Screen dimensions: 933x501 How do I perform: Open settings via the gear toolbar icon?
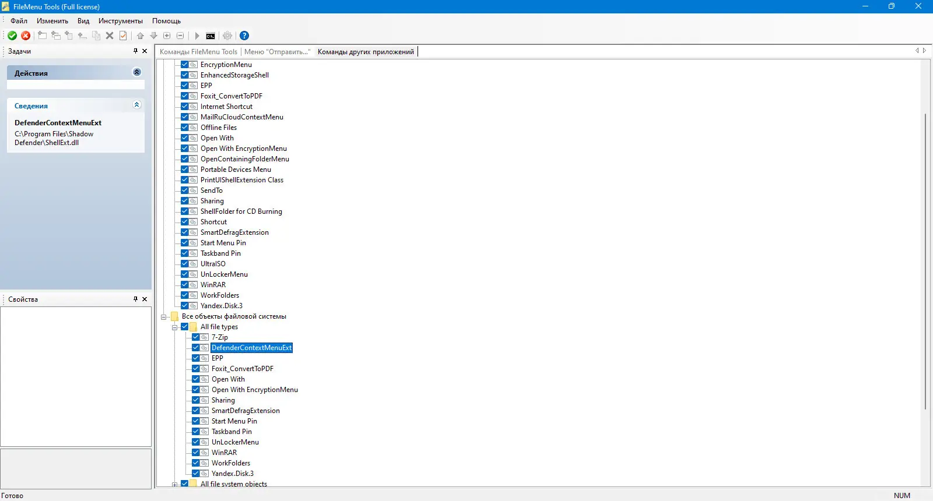point(227,36)
